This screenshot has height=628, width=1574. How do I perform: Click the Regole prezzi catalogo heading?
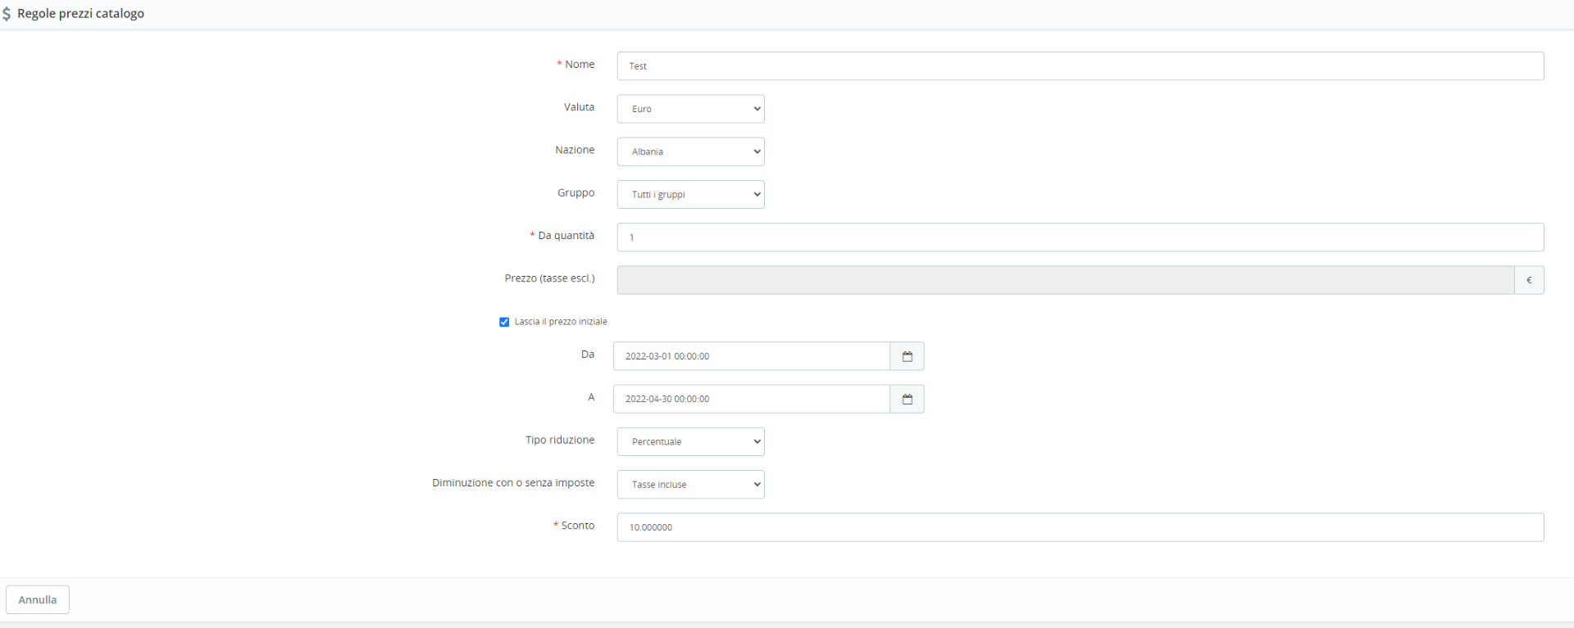(x=80, y=14)
